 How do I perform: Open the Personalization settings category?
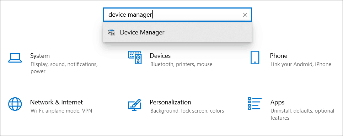[x=170, y=102]
